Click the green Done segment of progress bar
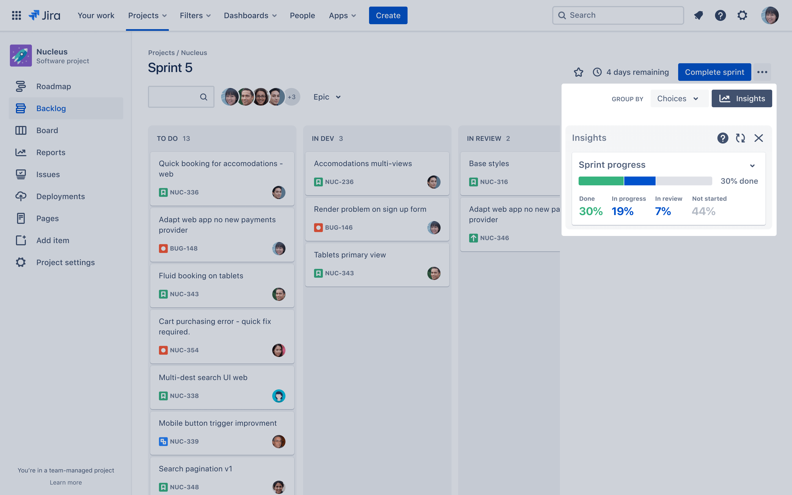Viewport: 792px width, 495px height. point(601,181)
